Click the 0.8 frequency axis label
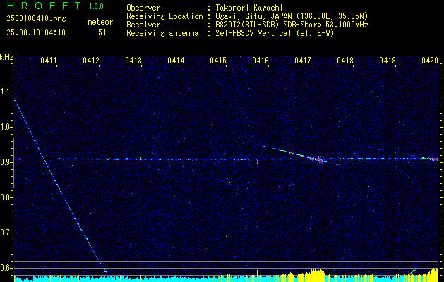Screen dimensions: 444x282 point(6,197)
